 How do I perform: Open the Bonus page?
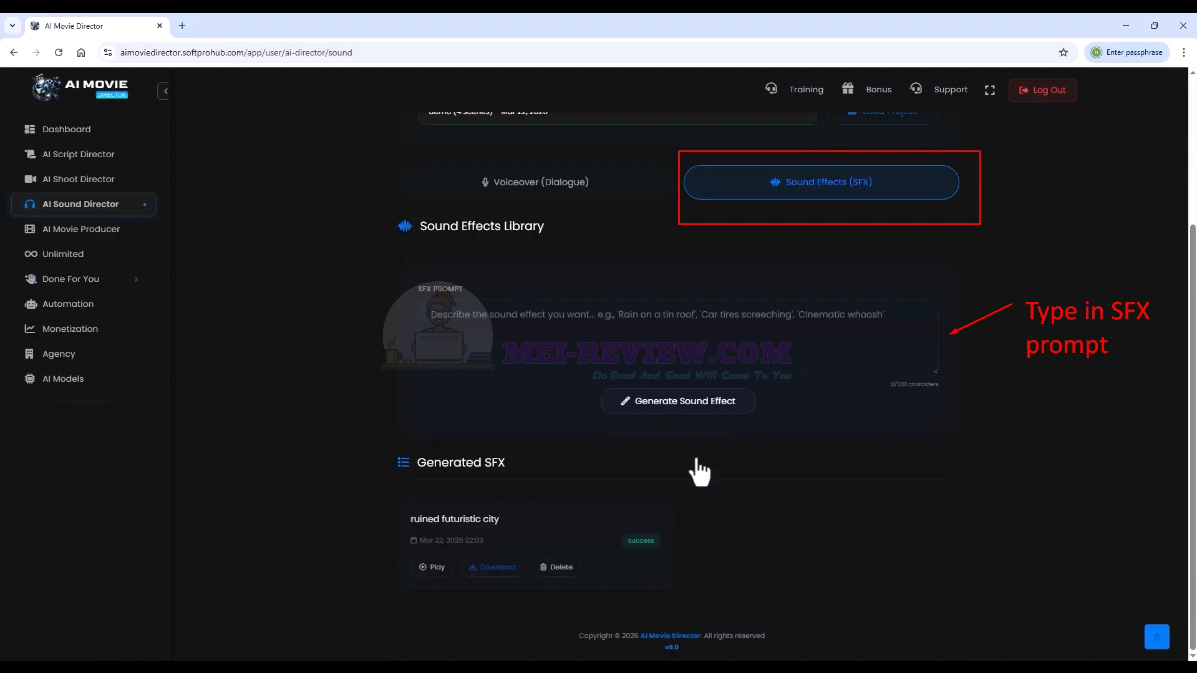coord(866,89)
